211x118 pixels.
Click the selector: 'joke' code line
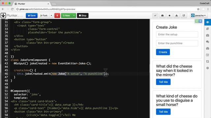tap(27, 94)
